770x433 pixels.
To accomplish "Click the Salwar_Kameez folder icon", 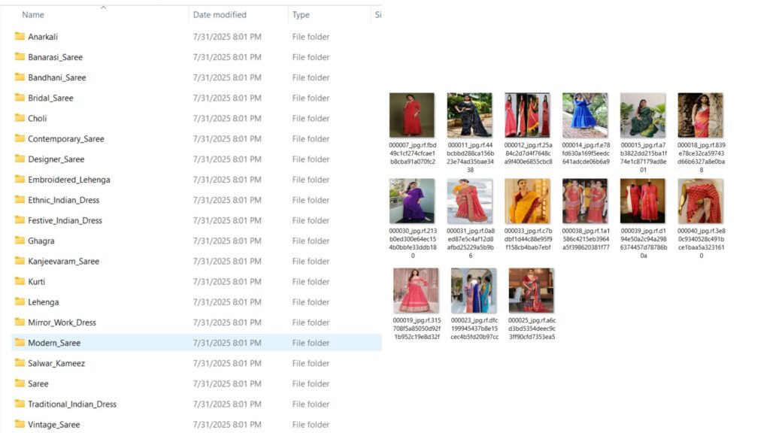I will [20, 363].
